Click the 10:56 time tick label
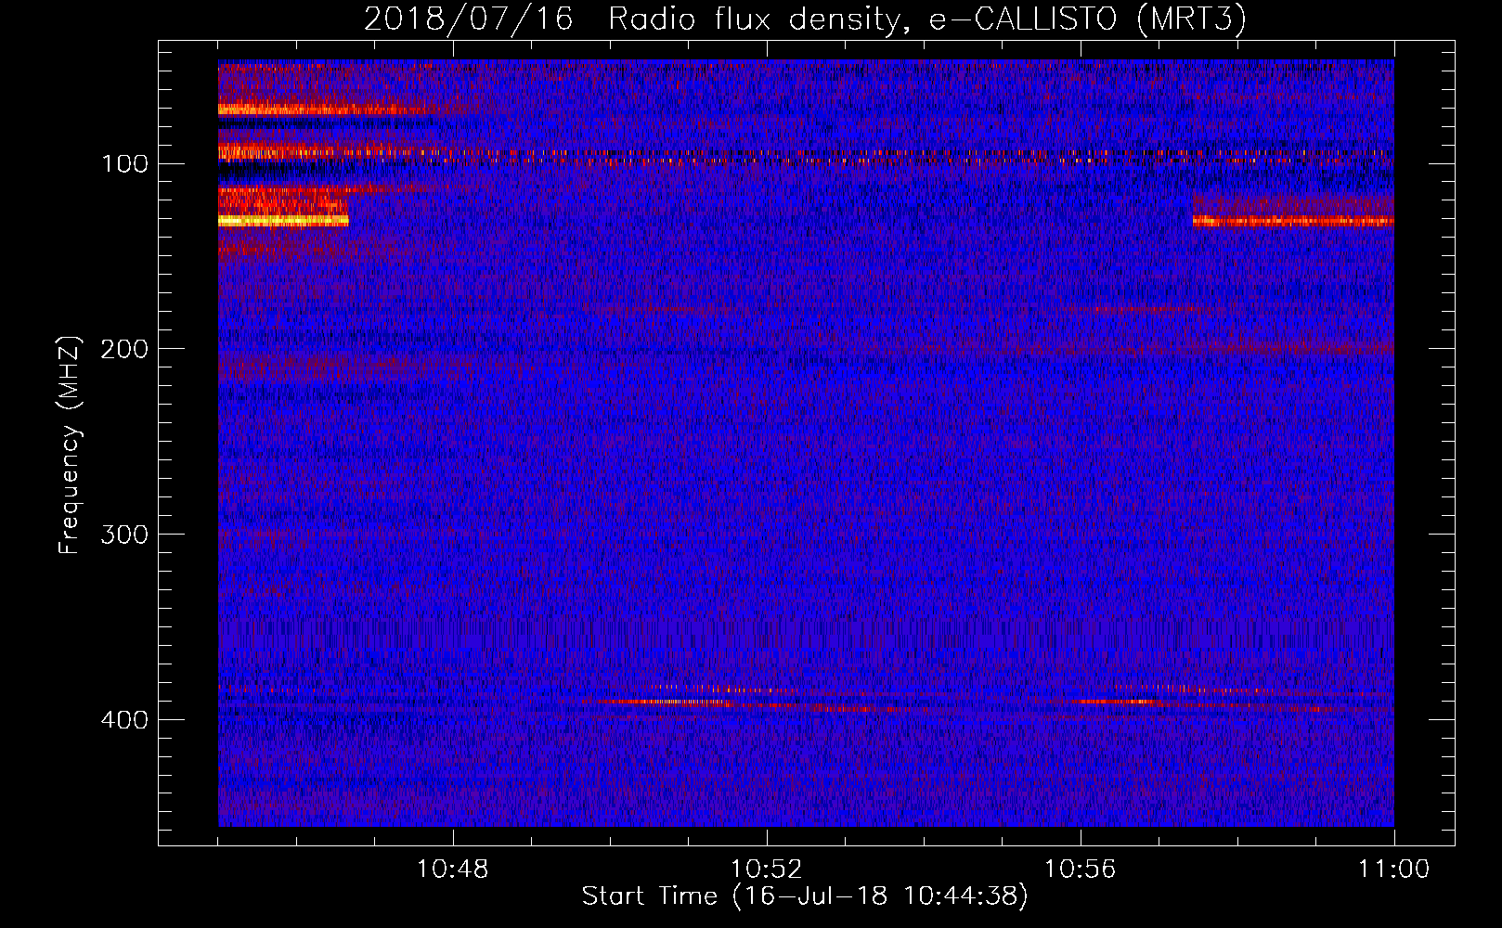This screenshot has width=1502, height=928. tap(1080, 870)
